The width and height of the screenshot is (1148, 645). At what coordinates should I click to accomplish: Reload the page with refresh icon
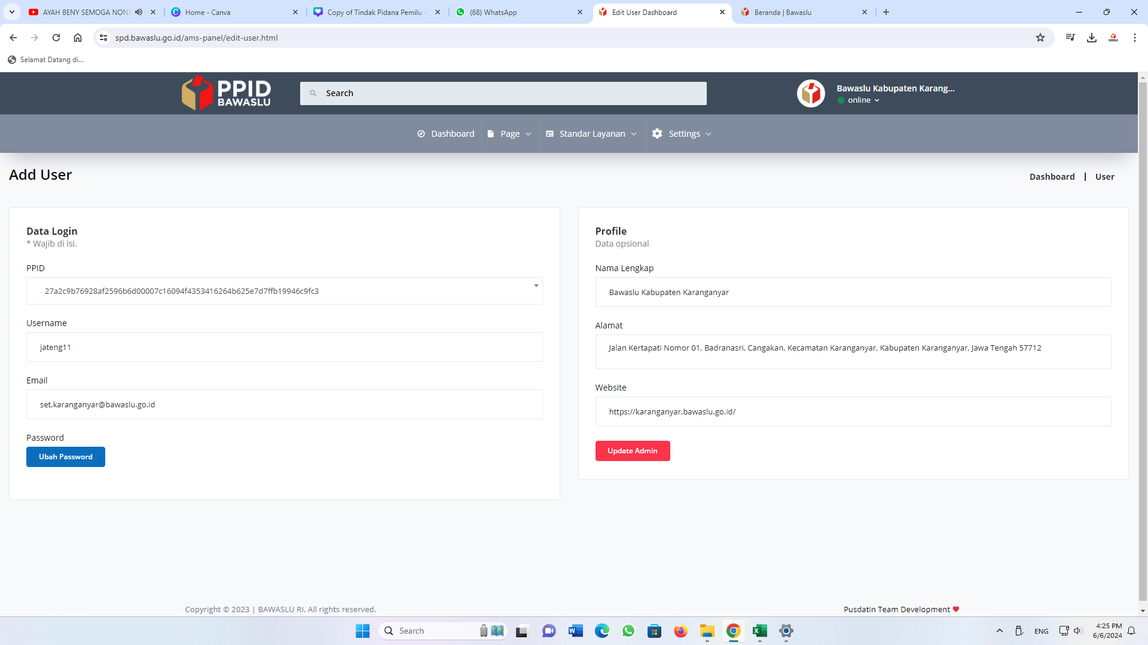(56, 38)
